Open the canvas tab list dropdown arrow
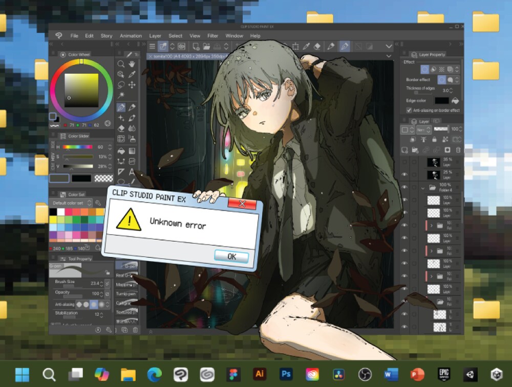Screen dimensions: 512x387 pyautogui.click(x=389, y=56)
